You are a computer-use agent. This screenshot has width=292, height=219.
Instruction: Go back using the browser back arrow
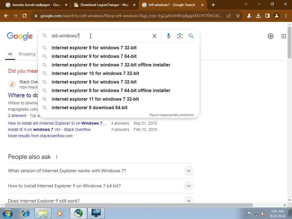coord(6,16)
